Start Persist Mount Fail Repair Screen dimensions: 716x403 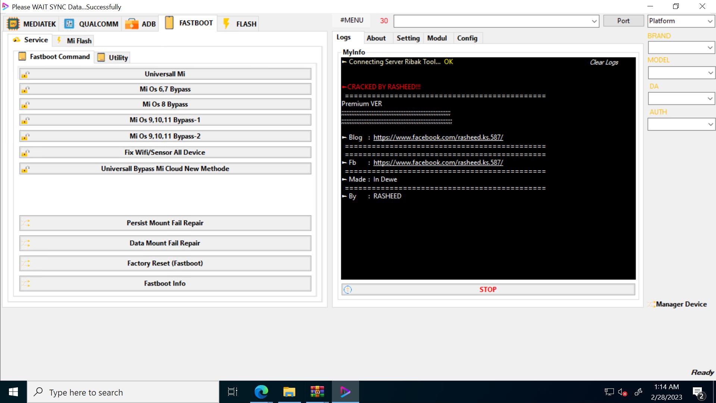(165, 223)
